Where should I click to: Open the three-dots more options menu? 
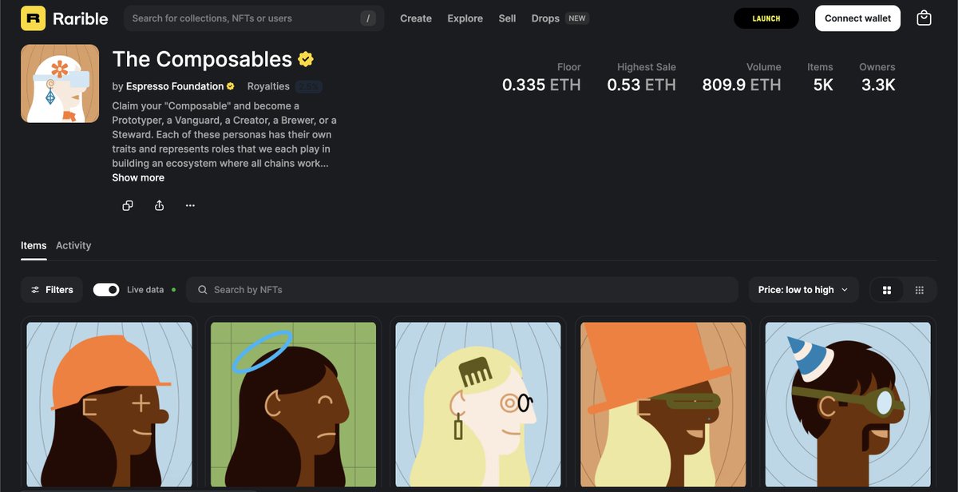coord(190,205)
